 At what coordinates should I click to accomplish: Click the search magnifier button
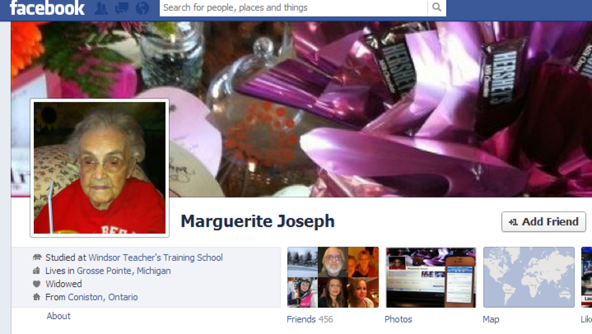[437, 7]
